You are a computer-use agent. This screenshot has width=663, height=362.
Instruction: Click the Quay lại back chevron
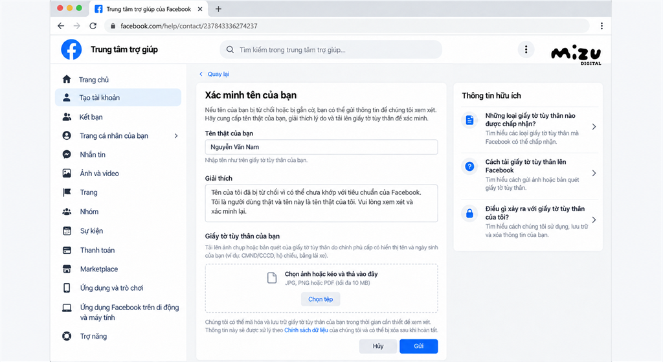point(201,74)
